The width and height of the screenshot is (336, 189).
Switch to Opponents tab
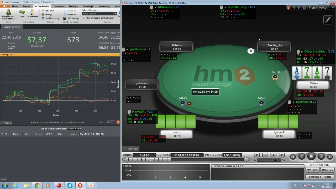59,6
